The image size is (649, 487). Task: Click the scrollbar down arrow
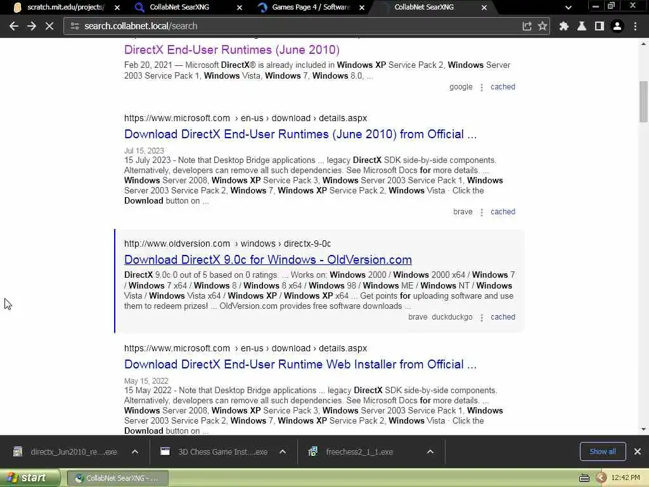(x=643, y=429)
